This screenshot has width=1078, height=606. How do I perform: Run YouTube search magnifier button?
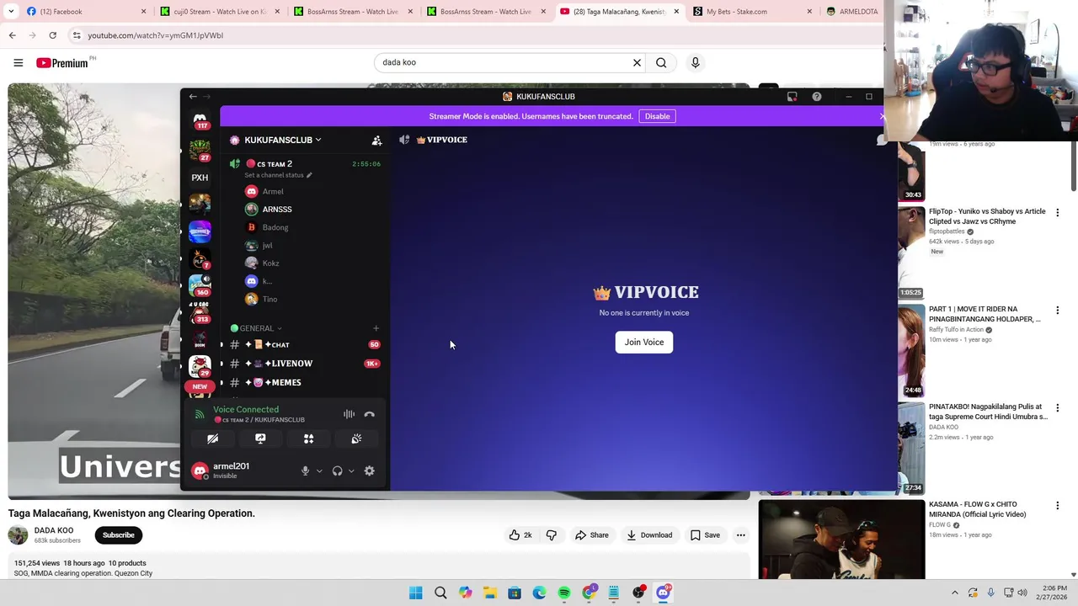[662, 62]
